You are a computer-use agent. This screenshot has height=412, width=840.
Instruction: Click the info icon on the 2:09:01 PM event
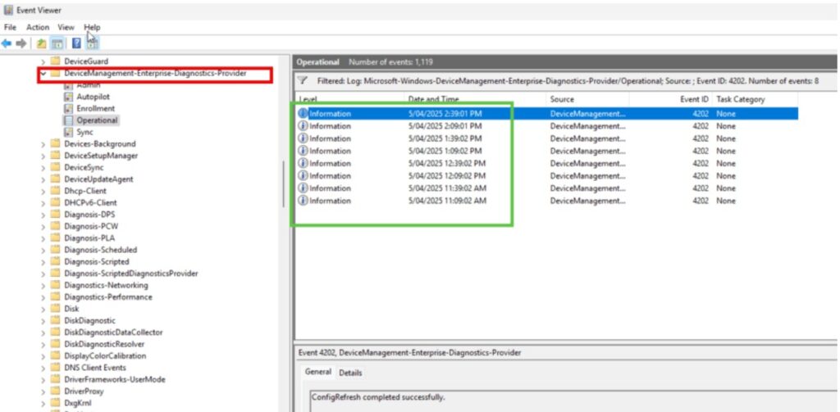pyautogui.click(x=304, y=126)
